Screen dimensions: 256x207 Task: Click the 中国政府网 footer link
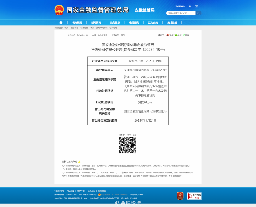(x=59, y=191)
